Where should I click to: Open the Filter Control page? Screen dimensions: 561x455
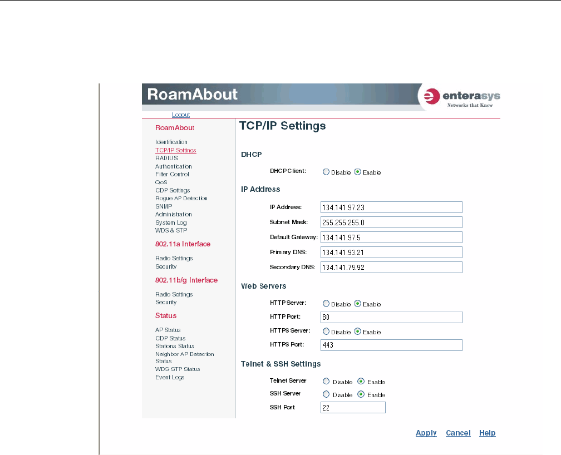click(x=172, y=174)
